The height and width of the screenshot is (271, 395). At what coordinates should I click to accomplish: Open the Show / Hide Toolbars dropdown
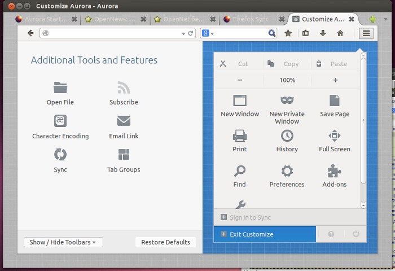pyautogui.click(x=63, y=242)
